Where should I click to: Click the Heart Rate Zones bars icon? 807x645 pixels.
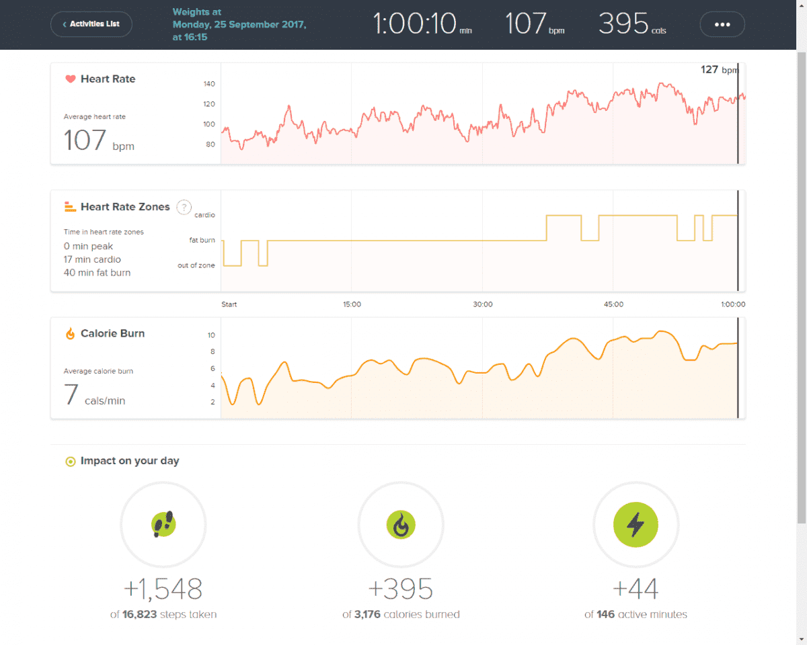pos(70,207)
